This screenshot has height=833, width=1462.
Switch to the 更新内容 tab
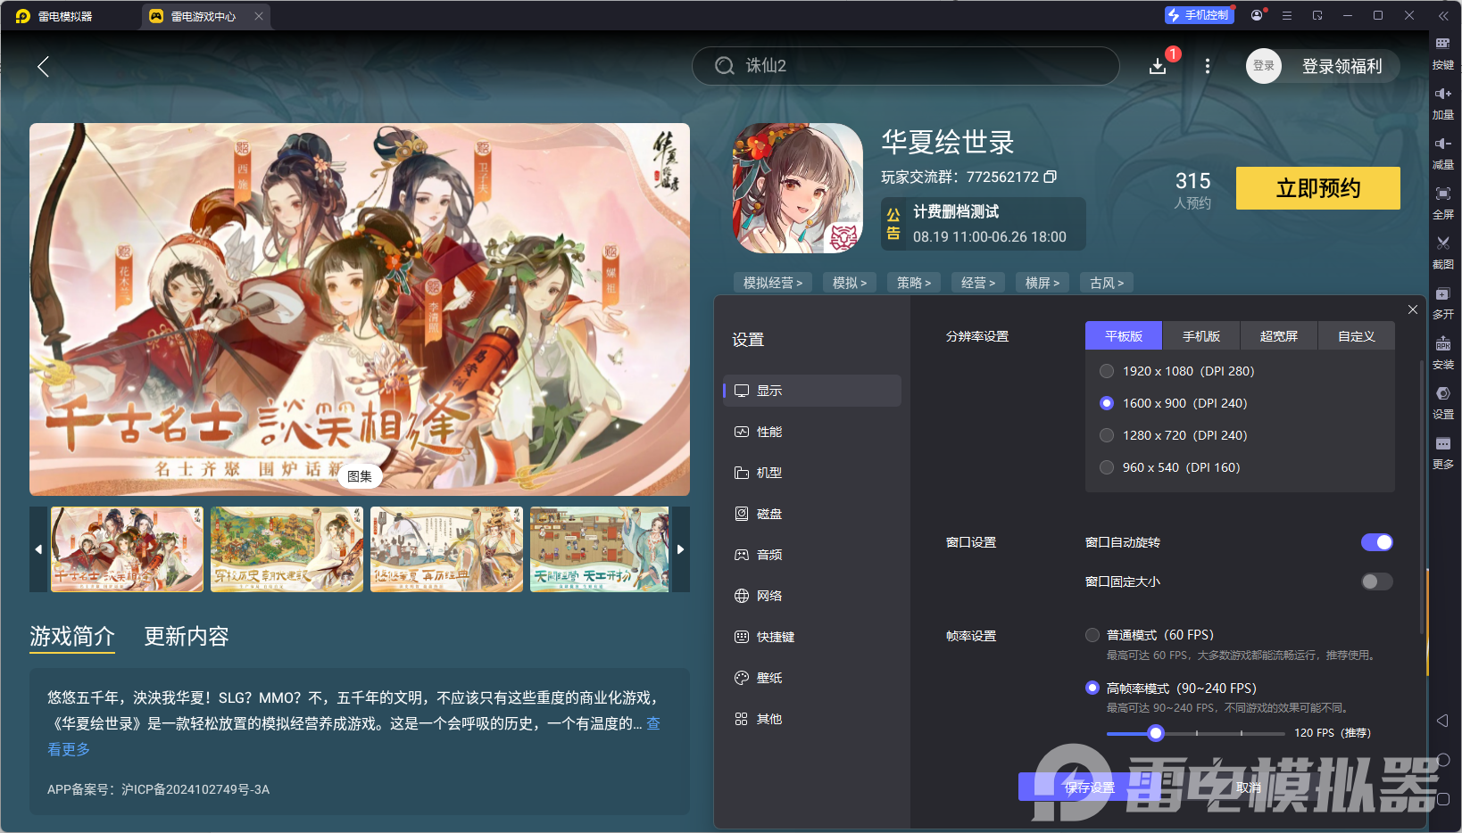coord(186,637)
